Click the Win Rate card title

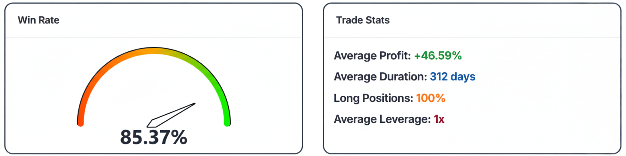click(39, 20)
